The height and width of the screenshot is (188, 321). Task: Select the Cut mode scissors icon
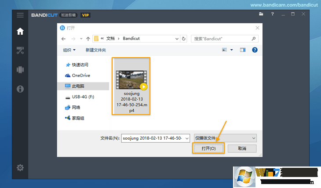click(x=20, y=51)
